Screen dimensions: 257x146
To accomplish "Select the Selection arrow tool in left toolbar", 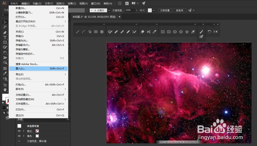I will [5, 22].
